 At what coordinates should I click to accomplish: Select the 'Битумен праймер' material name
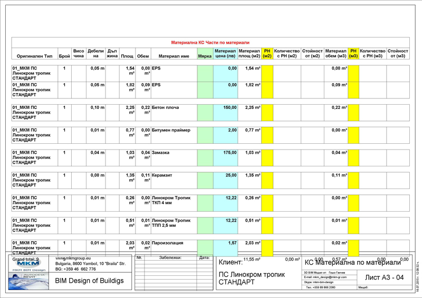[171, 130]
